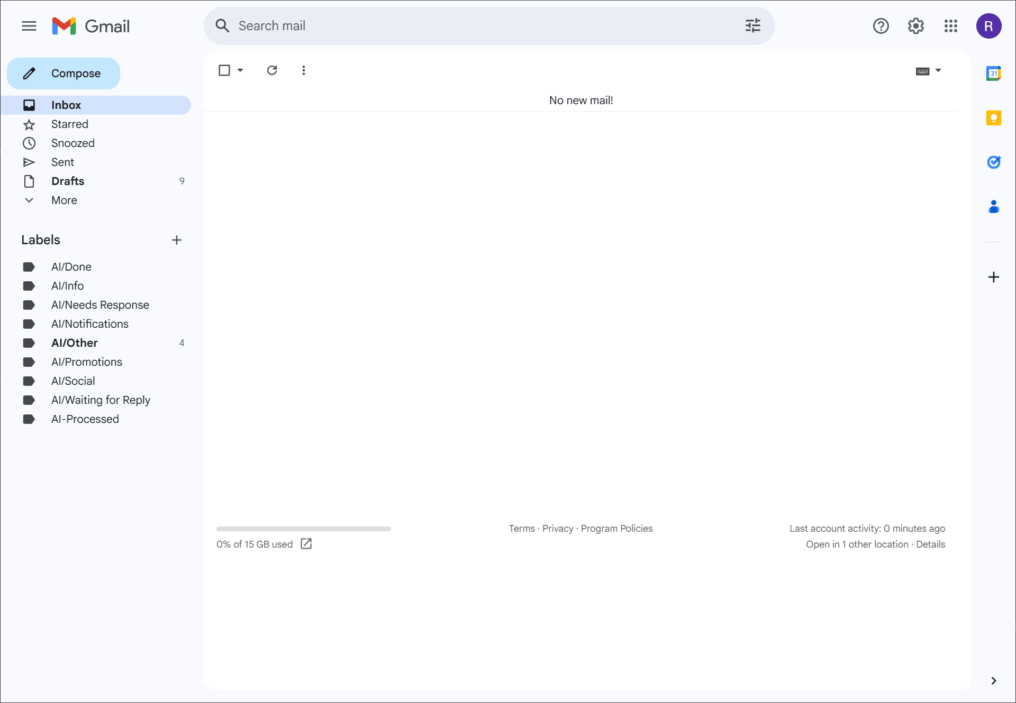Image resolution: width=1016 pixels, height=703 pixels.
Task: Open Google Keep in the side panel
Action: pyautogui.click(x=994, y=118)
